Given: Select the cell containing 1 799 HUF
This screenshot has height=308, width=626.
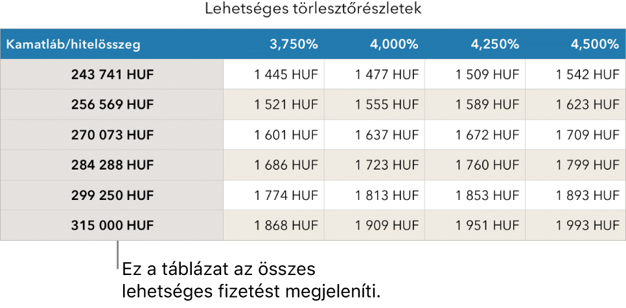Looking at the screenshot, I should click(575, 165).
